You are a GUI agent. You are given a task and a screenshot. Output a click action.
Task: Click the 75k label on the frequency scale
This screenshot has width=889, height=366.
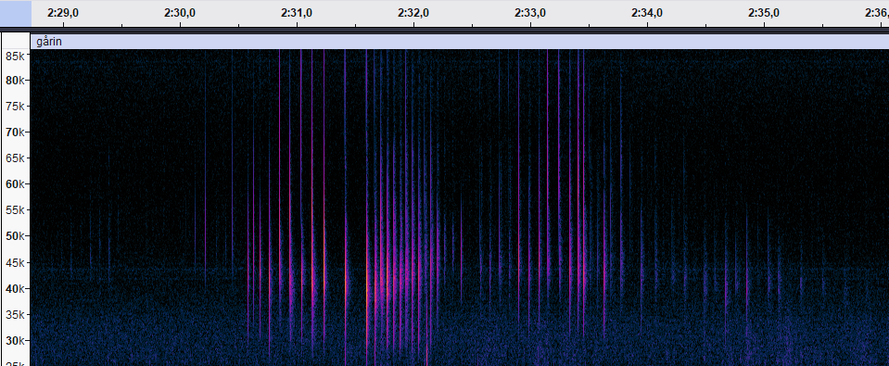click(15, 107)
